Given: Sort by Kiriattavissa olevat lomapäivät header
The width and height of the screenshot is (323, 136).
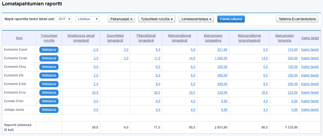Looking at the screenshot, I should (81, 38).
